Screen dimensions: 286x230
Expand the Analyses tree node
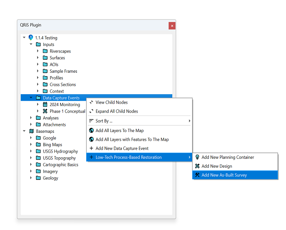click(x=31, y=118)
